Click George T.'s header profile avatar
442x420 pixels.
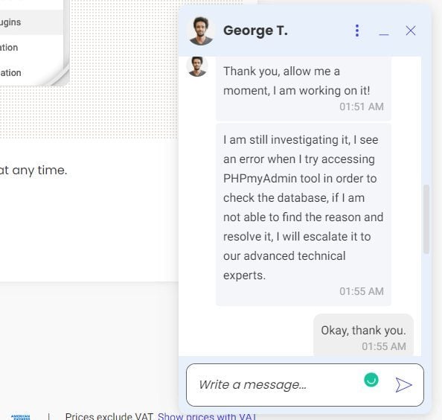tap(201, 31)
